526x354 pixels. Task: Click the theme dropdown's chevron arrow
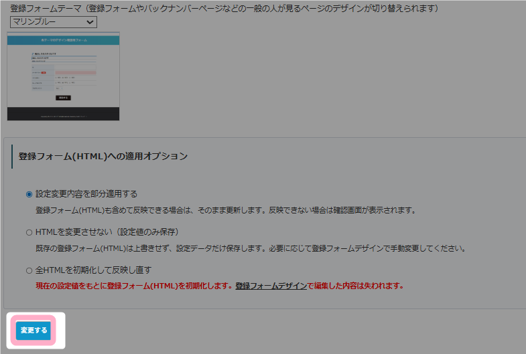click(x=90, y=22)
